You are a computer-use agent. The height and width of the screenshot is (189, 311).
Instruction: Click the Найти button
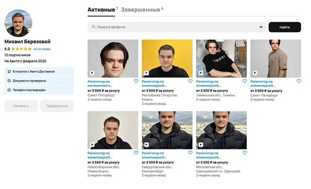285,27
